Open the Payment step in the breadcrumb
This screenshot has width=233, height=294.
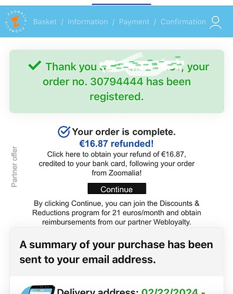coord(134,22)
